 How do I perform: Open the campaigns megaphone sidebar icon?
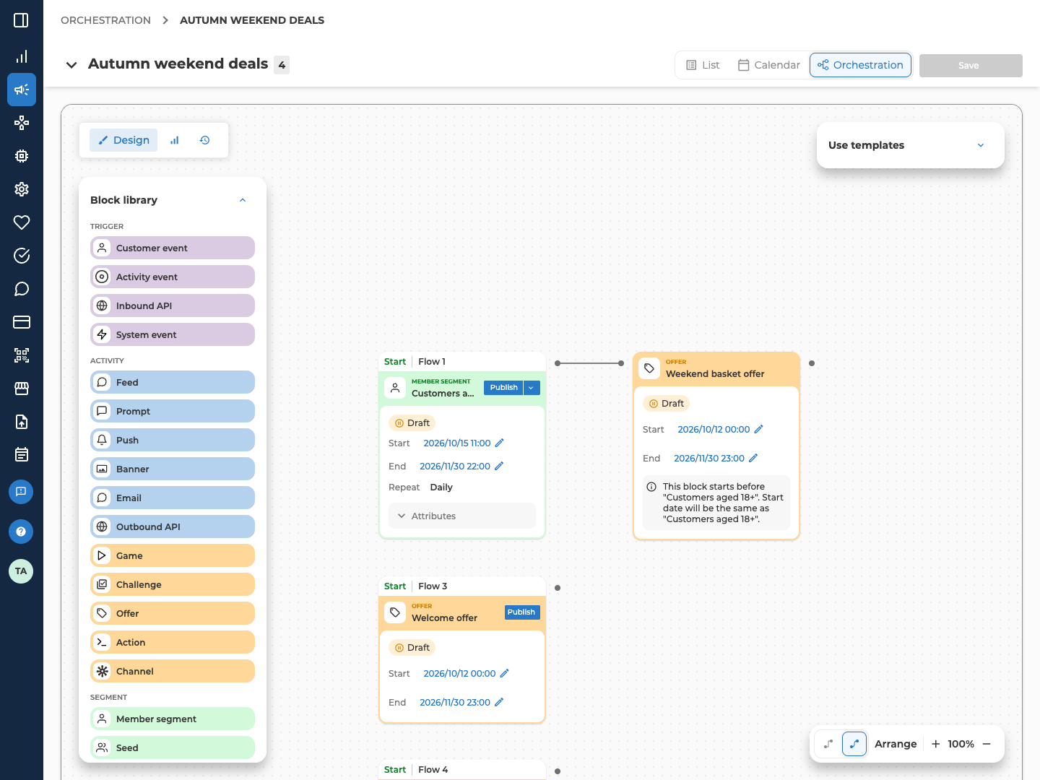tap(22, 90)
